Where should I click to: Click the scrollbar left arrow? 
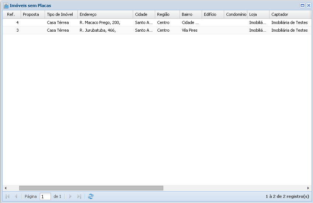click(x=6, y=188)
